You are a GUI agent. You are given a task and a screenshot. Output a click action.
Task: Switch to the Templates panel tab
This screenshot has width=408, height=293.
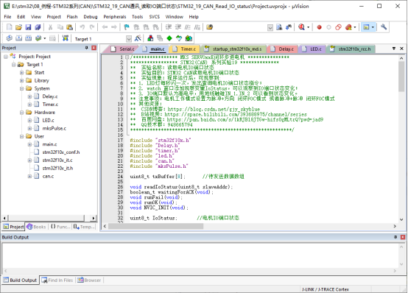[x=84, y=227]
